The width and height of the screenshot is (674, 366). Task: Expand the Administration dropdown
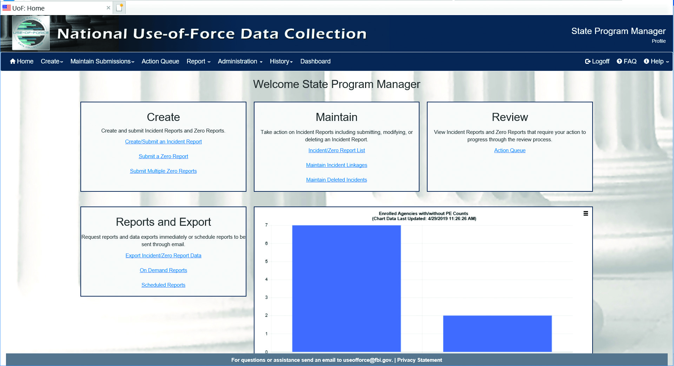[x=240, y=61]
